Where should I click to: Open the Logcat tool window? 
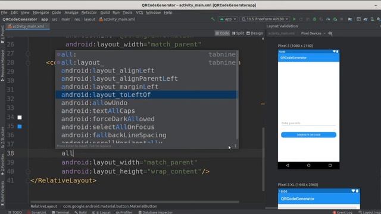click(x=101, y=212)
